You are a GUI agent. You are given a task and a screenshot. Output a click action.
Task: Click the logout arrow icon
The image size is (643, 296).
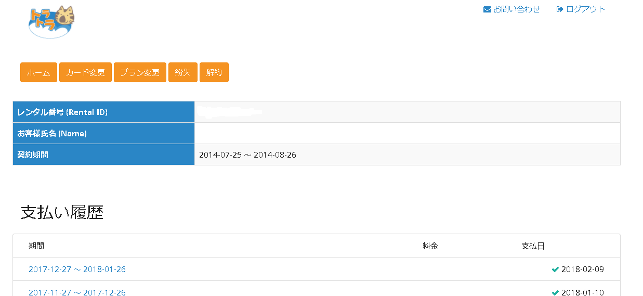point(560,9)
